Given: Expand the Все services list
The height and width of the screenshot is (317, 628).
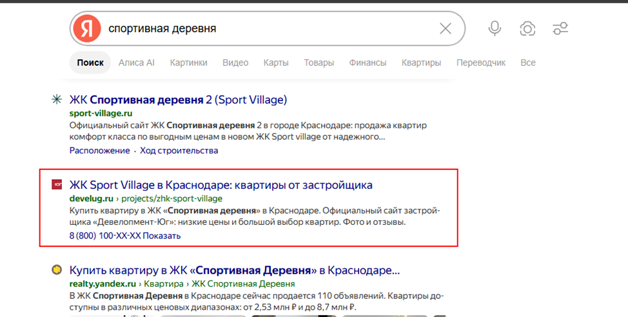Looking at the screenshot, I should [x=528, y=62].
